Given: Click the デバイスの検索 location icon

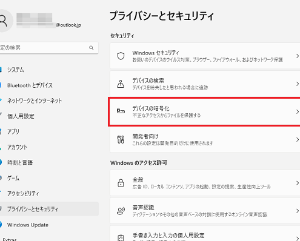Looking at the screenshot, I should coord(121,84).
